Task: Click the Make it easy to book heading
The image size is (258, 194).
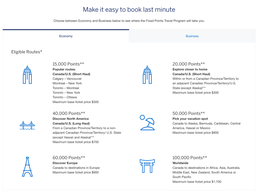Action: click(x=129, y=10)
